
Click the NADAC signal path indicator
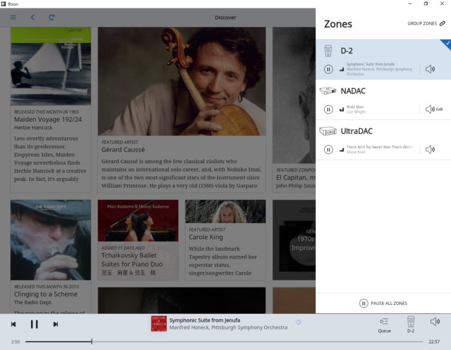341,110
